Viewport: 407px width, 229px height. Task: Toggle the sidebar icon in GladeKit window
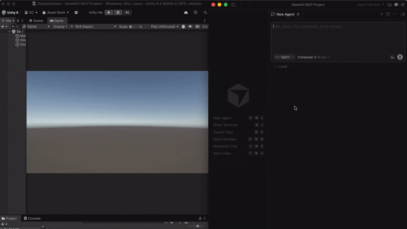coord(233,5)
